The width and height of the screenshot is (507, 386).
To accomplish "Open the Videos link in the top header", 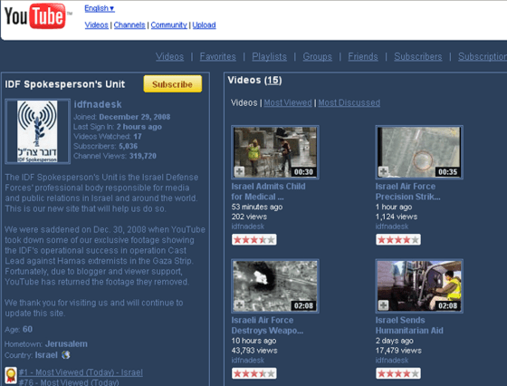I will point(96,24).
